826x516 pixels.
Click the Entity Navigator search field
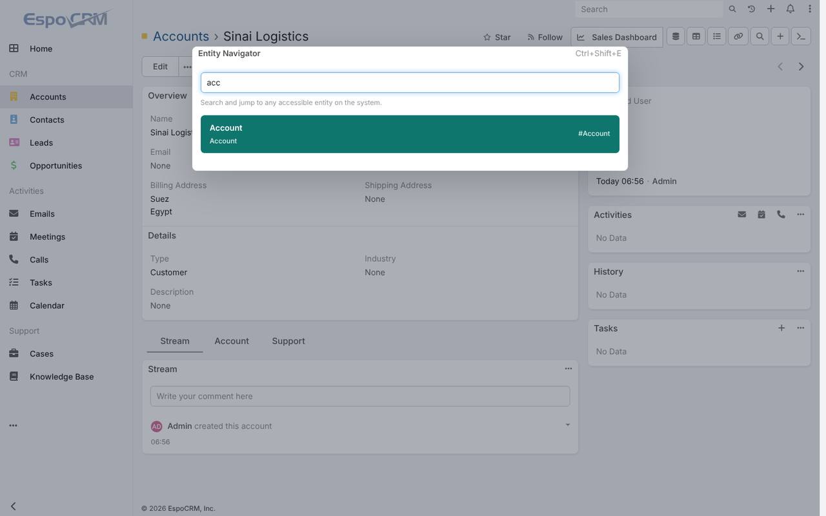pyautogui.click(x=410, y=83)
